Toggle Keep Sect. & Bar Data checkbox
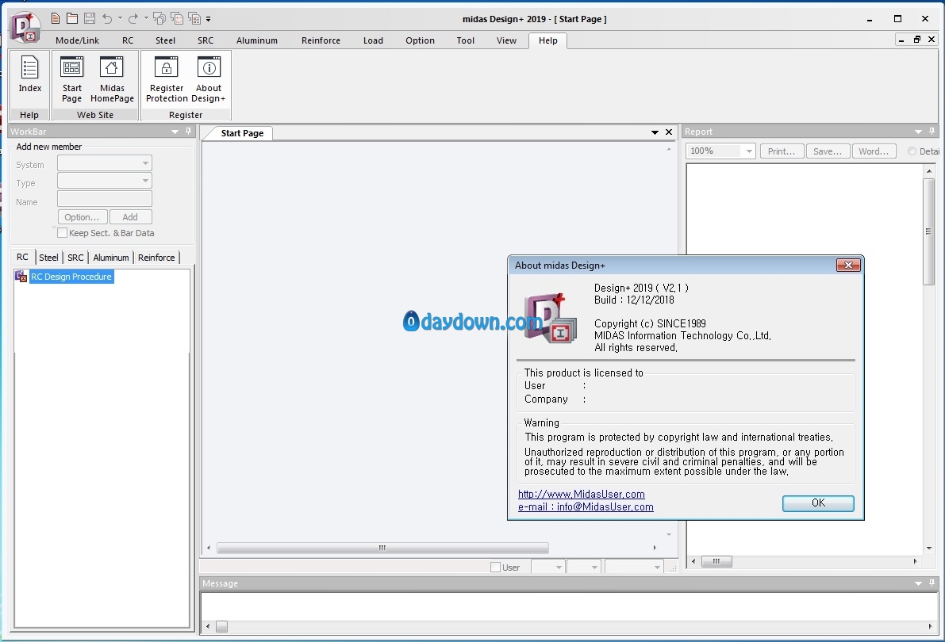This screenshot has height=642, width=945. pyautogui.click(x=62, y=232)
